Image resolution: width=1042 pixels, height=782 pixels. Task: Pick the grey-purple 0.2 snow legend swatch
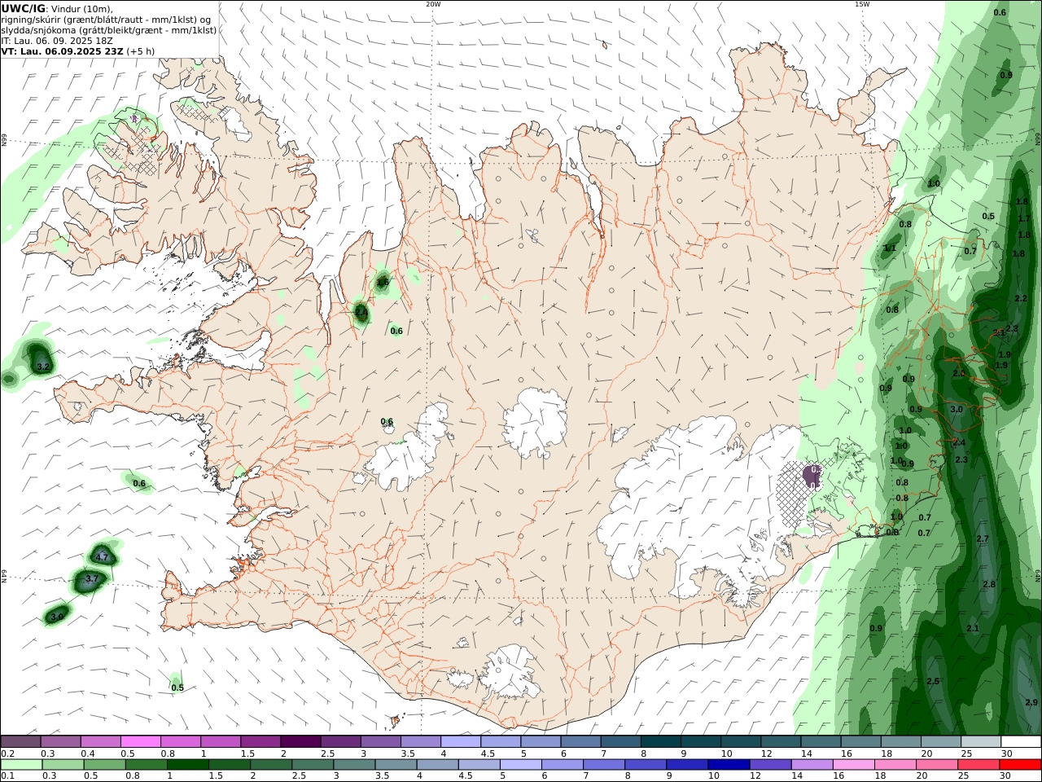coord(20,742)
